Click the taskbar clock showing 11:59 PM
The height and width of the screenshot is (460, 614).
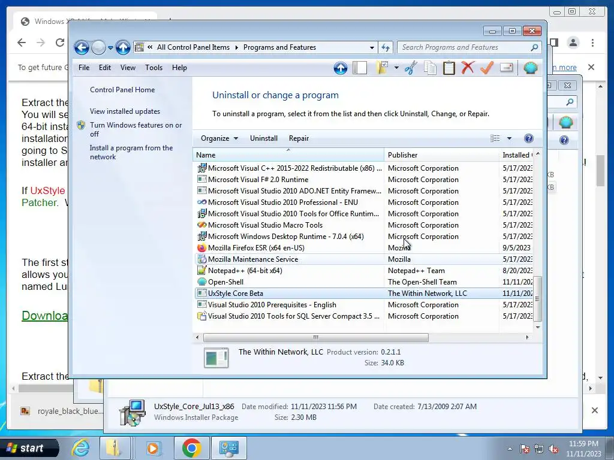(x=583, y=449)
